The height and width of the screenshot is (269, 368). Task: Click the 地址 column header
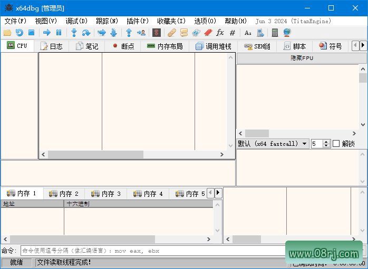coord(32,204)
